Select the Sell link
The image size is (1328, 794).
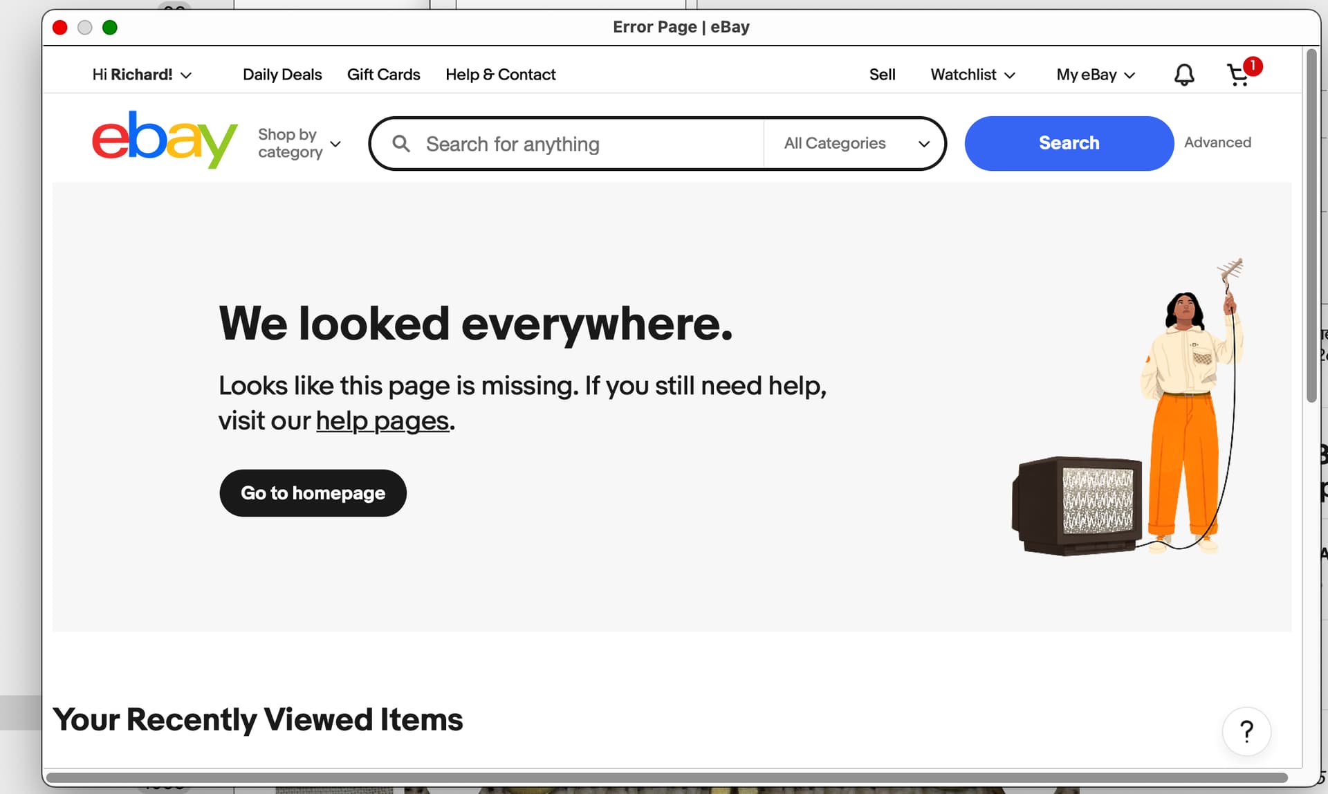pyautogui.click(x=882, y=75)
